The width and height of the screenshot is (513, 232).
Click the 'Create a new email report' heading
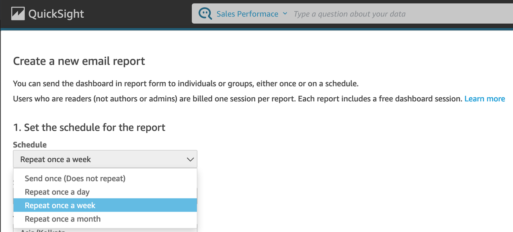[79, 61]
